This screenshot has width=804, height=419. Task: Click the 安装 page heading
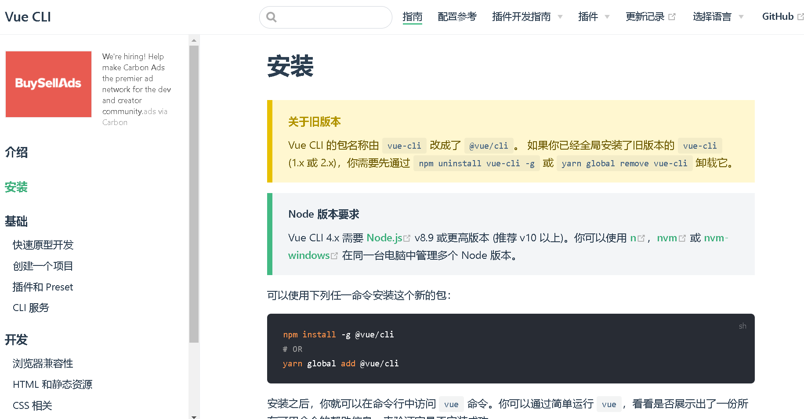(x=290, y=66)
